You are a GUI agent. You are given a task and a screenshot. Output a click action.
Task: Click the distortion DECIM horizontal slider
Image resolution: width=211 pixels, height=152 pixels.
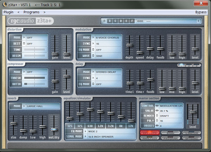click(34, 55)
